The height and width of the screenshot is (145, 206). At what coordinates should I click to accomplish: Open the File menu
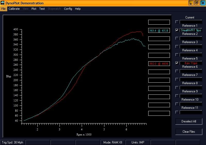pyautogui.click(x=4, y=9)
